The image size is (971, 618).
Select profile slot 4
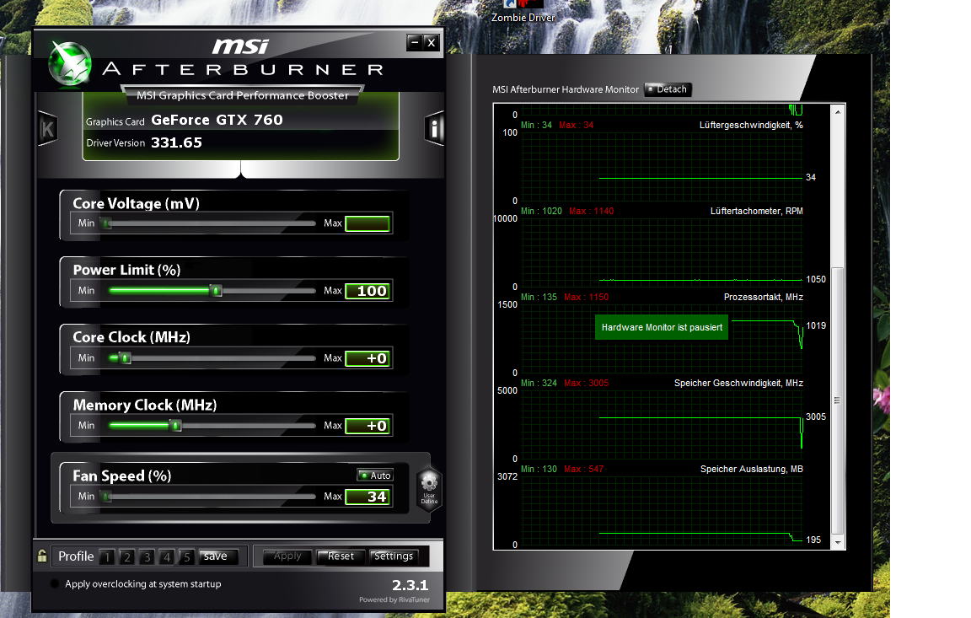167,556
